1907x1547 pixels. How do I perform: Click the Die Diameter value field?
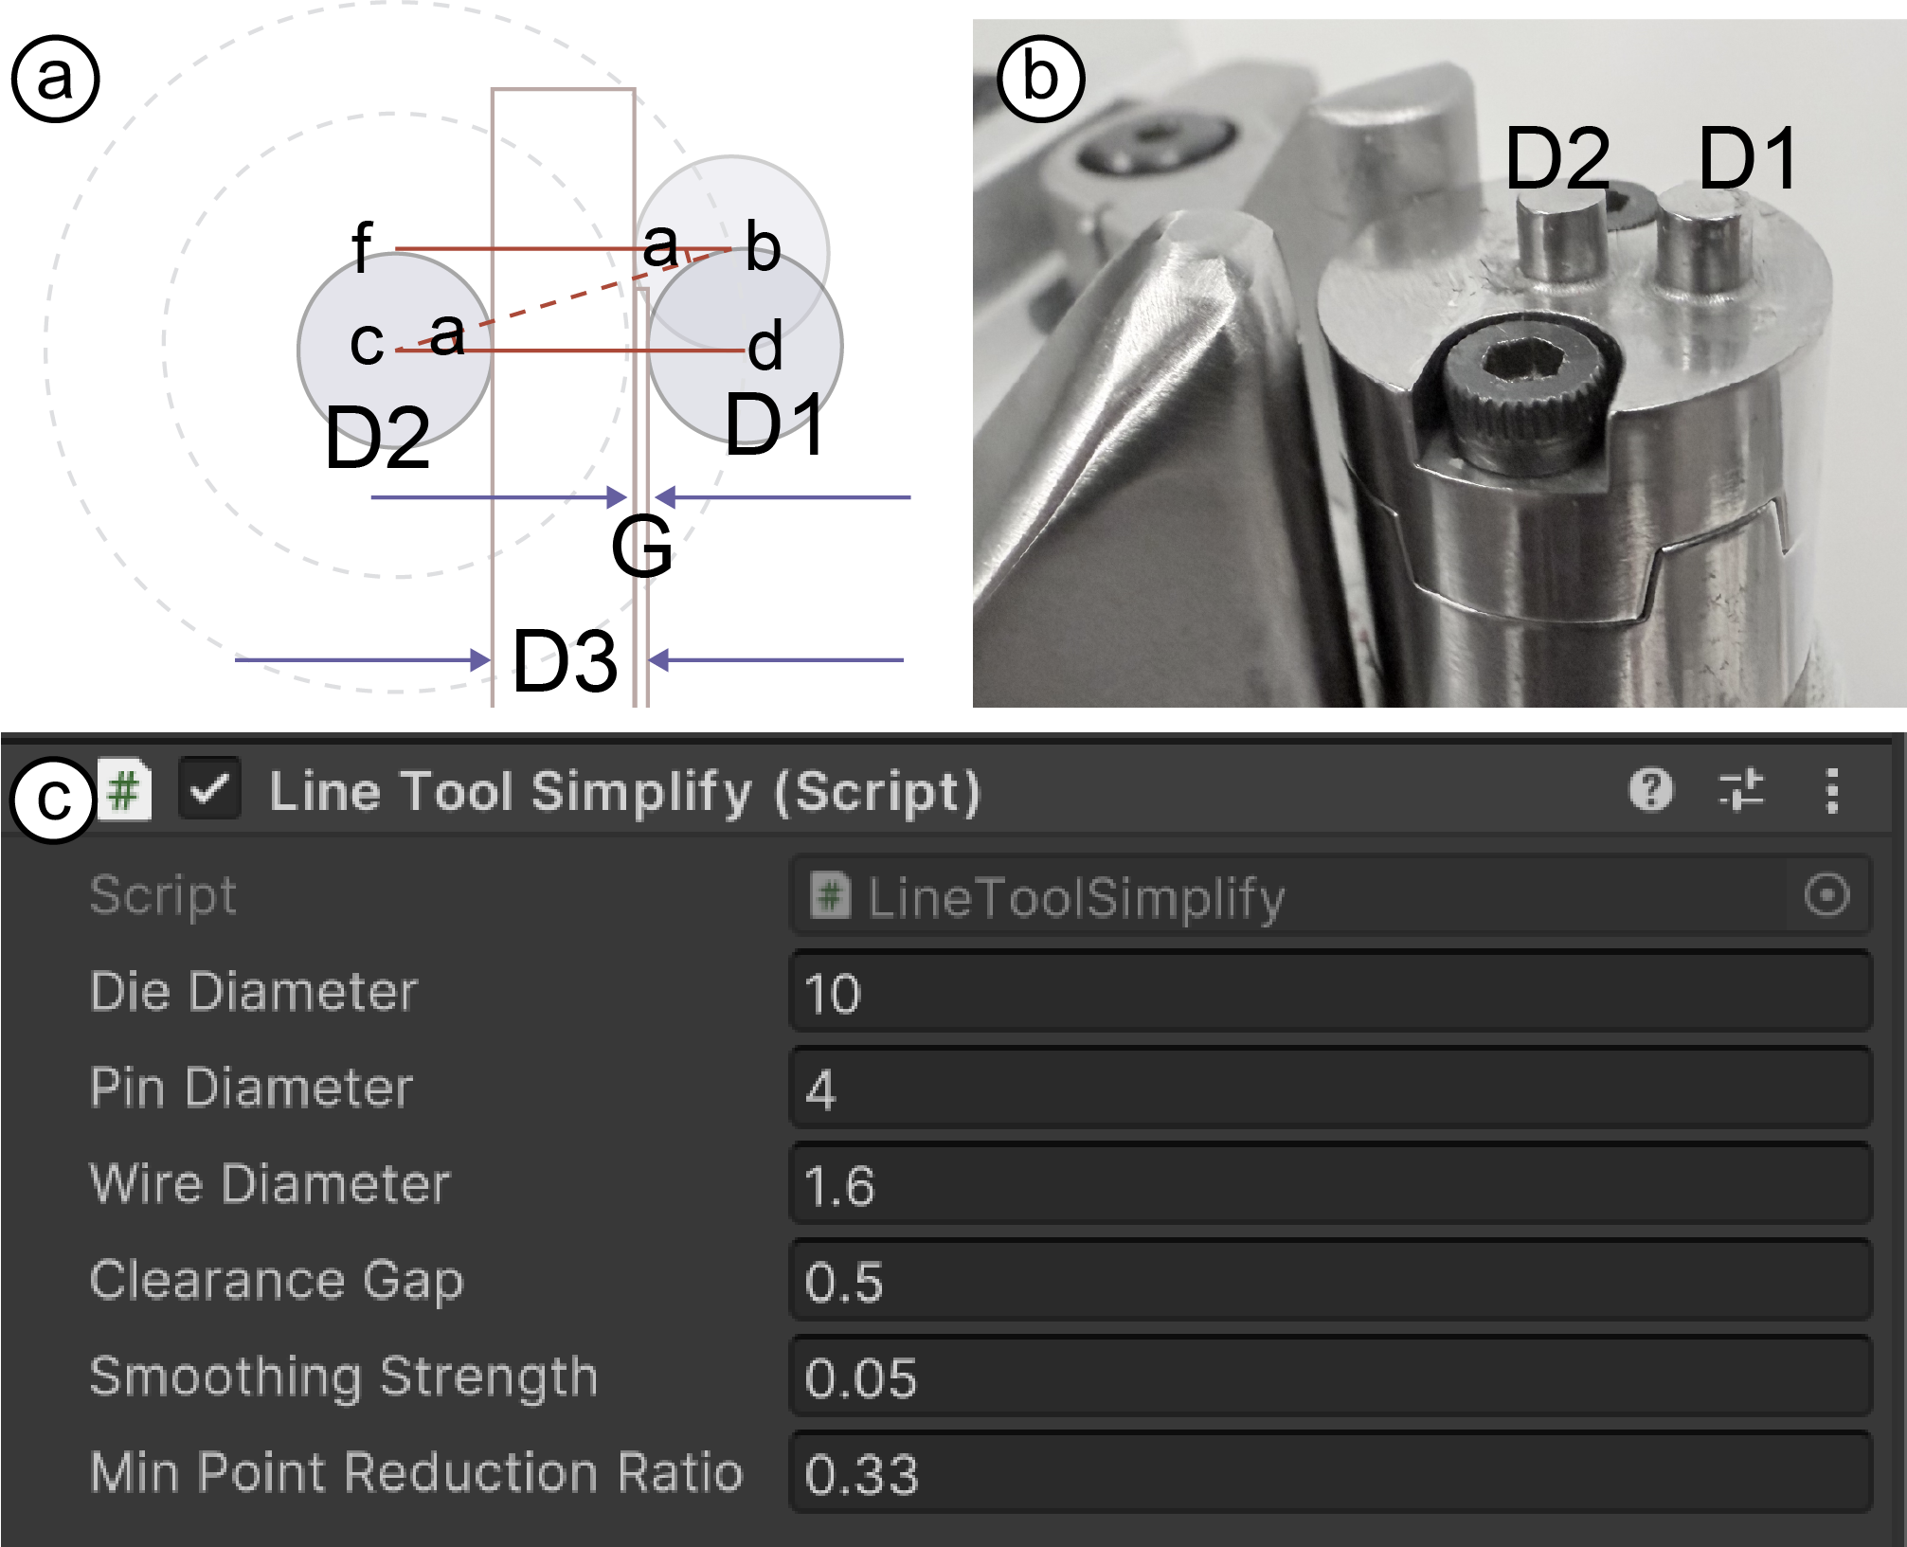pos(1330,992)
